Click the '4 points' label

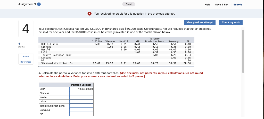[x=21, y=45]
